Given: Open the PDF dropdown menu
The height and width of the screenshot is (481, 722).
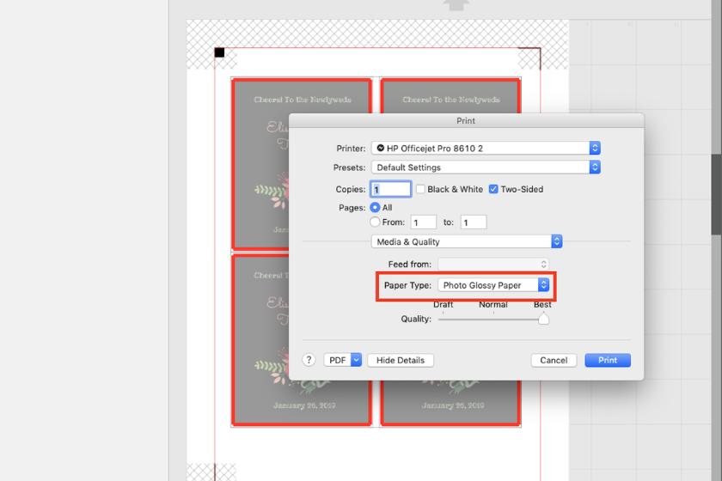Looking at the screenshot, I should [x=343, y=360].
